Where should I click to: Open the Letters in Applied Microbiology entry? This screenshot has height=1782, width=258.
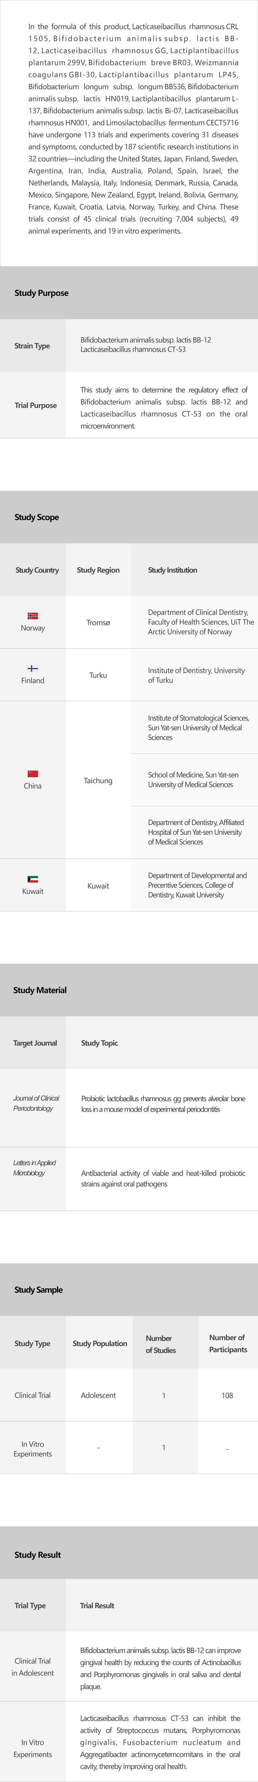click(34, 1168)
